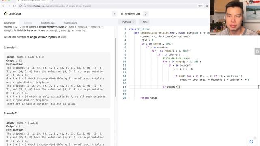Click 'Return the number of single divisor triplets' sentence
The image size is (260, 146).
(x=35, y=37)
